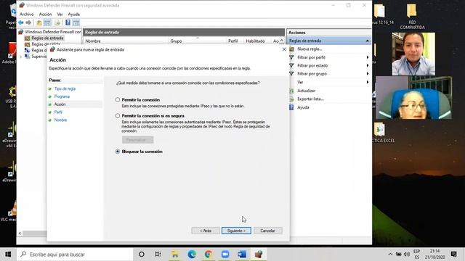465x261 pixels.
Task: Click the Atrás button
Action: pyautogui.click(x=206, y=231)
